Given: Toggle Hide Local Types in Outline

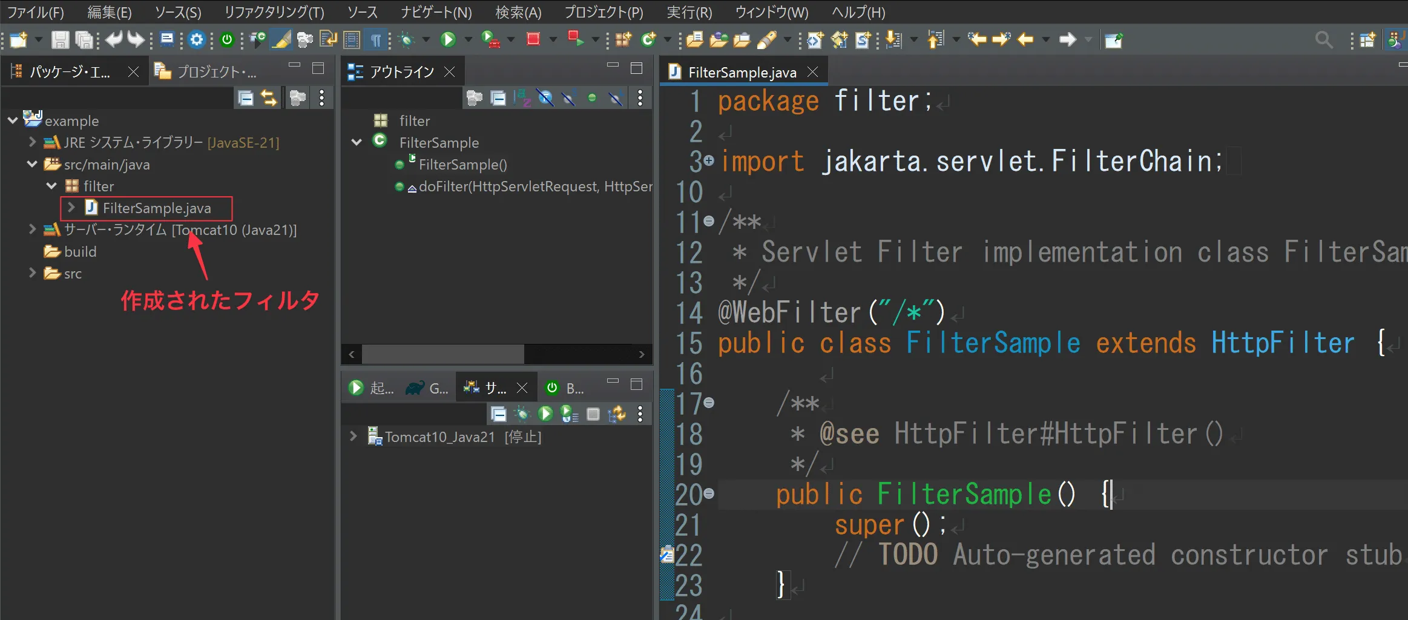Looking at the screenshot, I should click(x=616, y=98).
